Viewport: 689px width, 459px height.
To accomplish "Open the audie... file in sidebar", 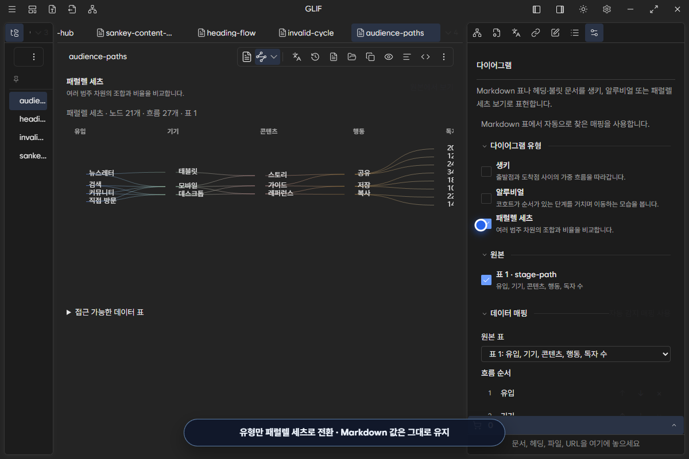I will [28, 100].
